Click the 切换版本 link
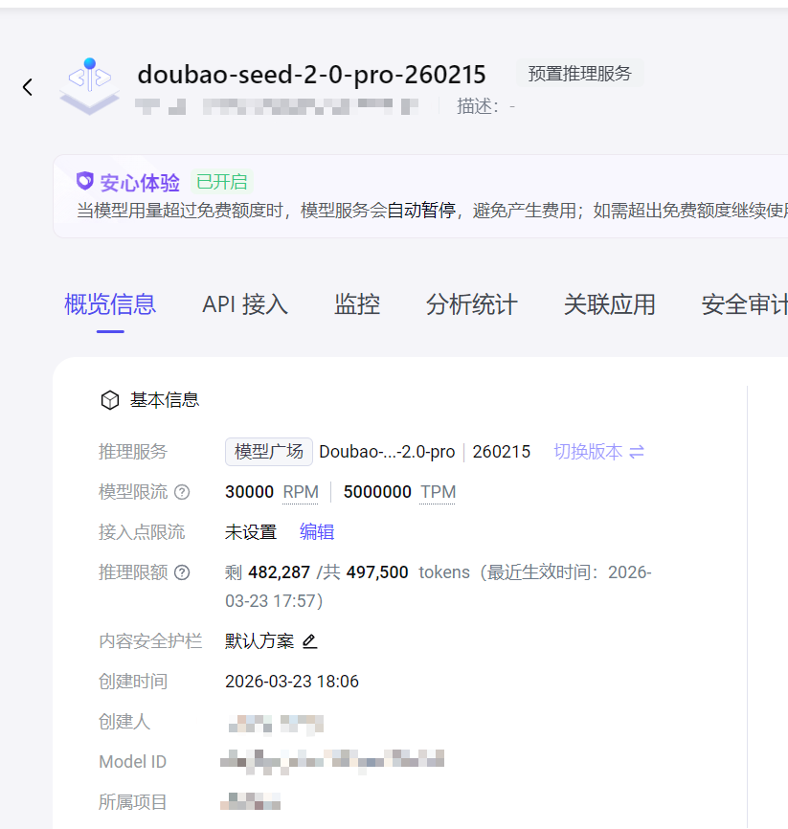The height and width of the screenshot is (829, 788). 588,452
